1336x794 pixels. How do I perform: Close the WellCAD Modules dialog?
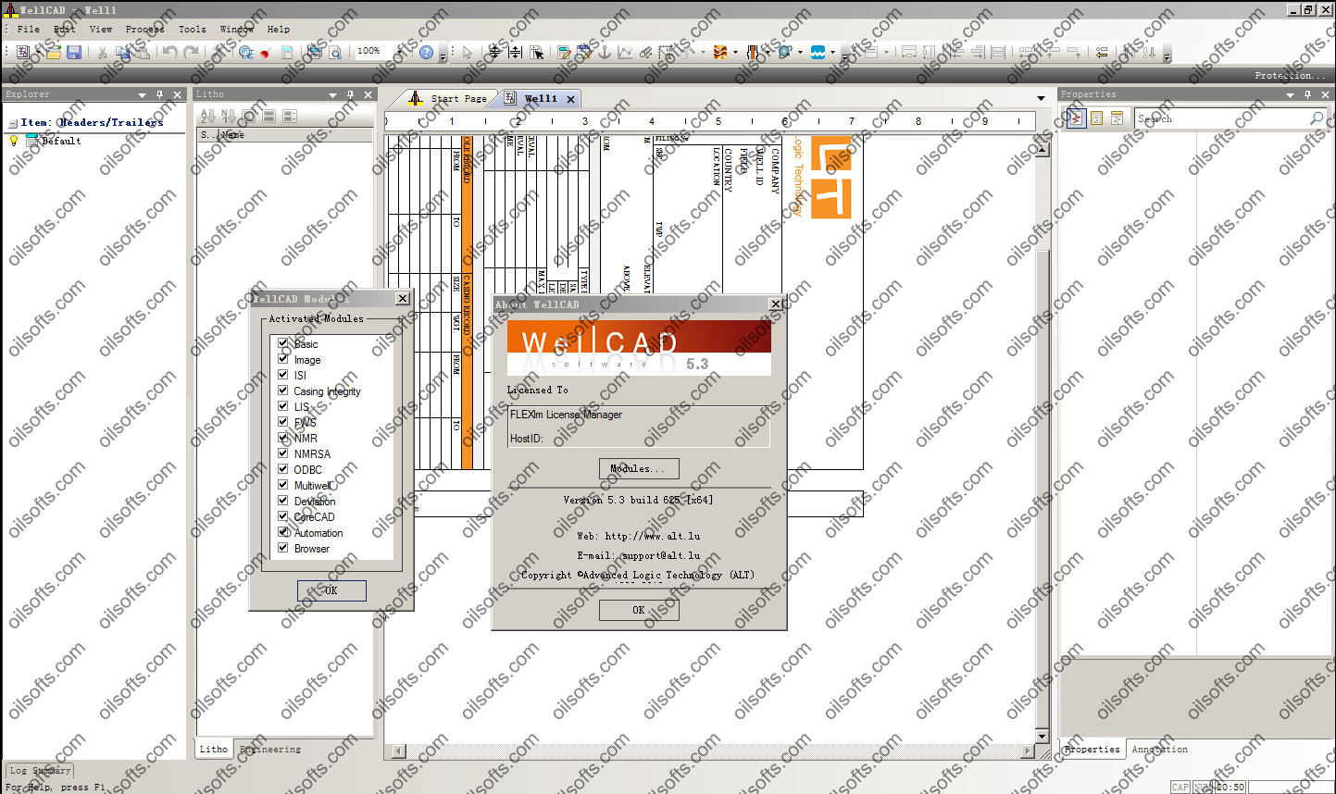(x=403, y=298)
